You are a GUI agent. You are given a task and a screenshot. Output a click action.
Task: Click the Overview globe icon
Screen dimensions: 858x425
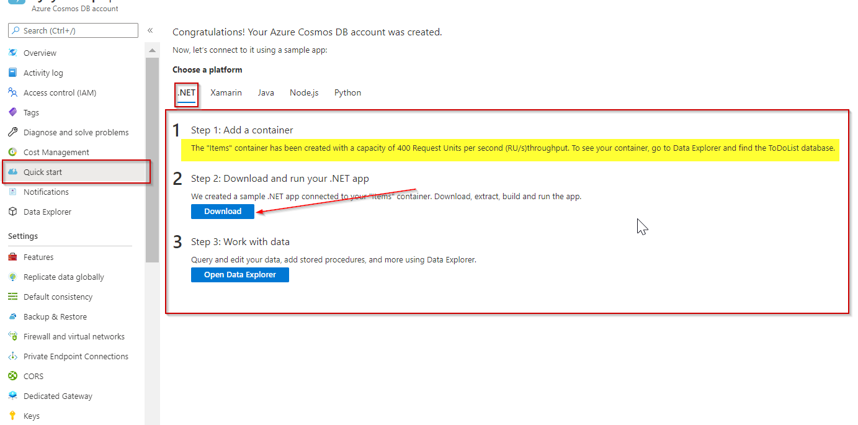click(x=12, y=53)
